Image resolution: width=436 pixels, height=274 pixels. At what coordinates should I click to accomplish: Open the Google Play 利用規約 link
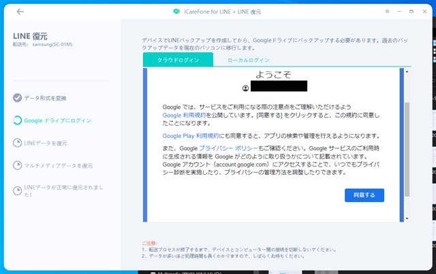pyautogui.click(x=191, y=136)
